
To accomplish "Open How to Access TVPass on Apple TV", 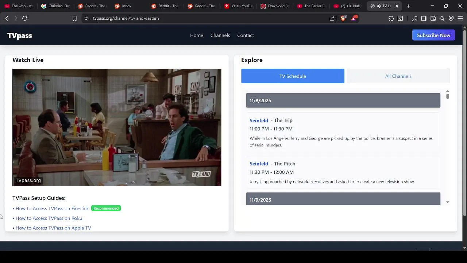I will (53, 228).
